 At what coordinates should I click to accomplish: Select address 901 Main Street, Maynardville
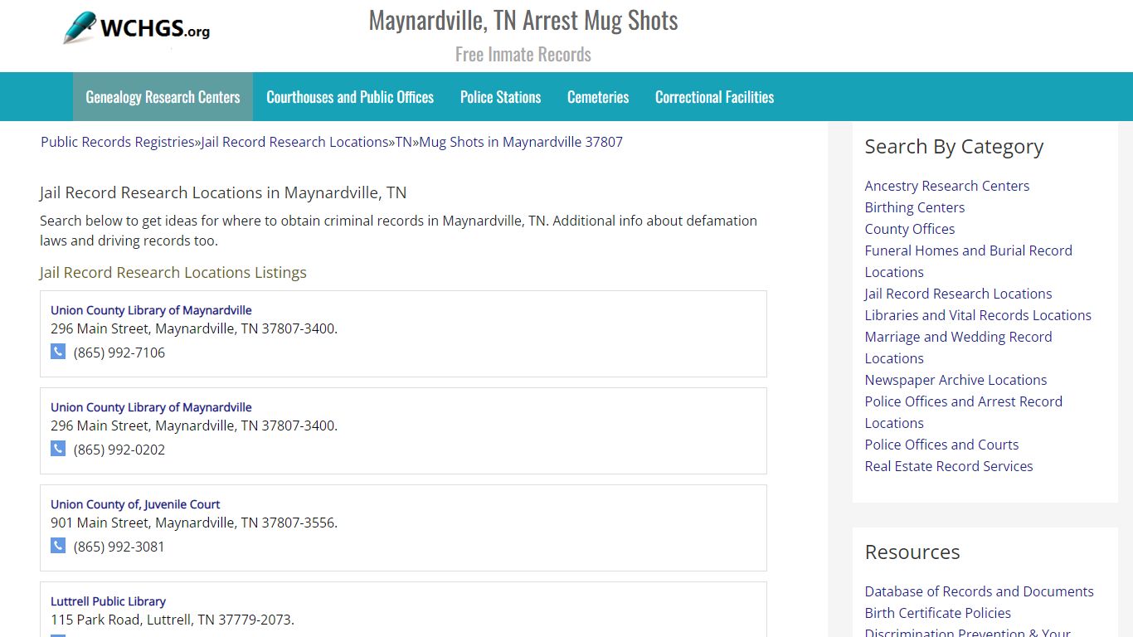tap(194, 523)
